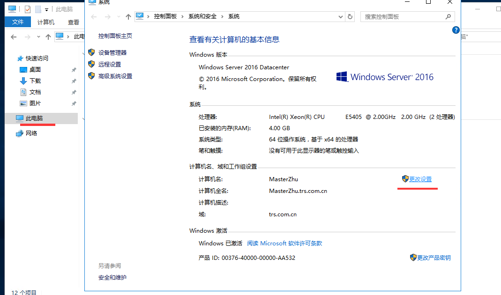This screenshot has height=295, width=501.
Task: Go up one level in System window
Action: click(x=128, y=16)
